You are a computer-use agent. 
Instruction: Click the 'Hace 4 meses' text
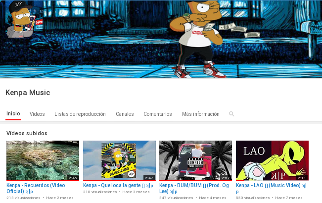pos(213,198)
